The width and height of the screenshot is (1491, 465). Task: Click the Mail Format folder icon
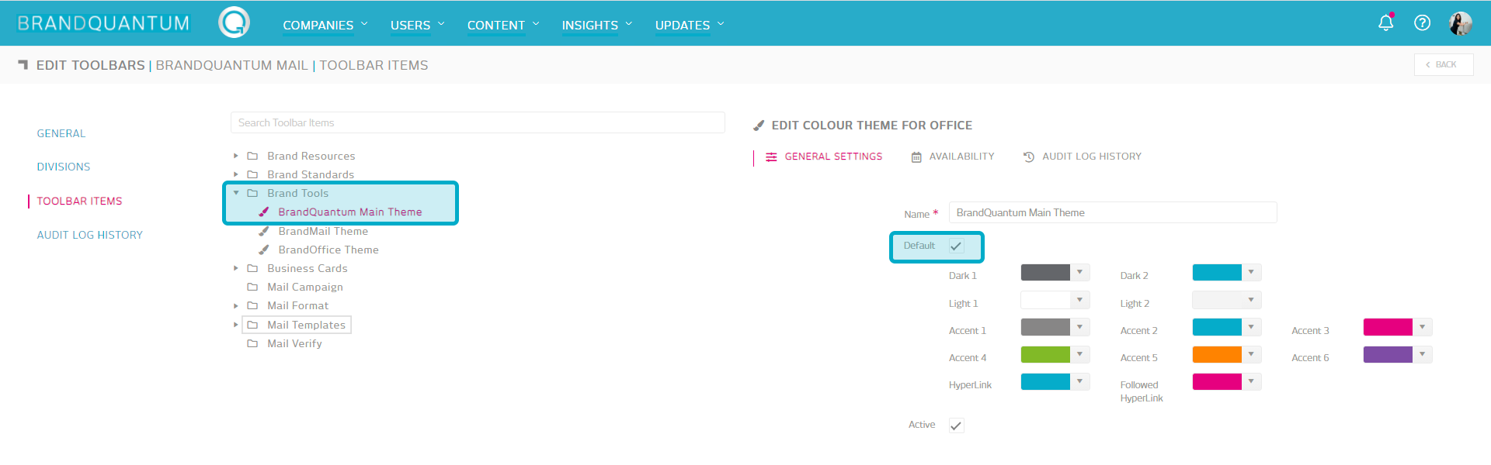tap(252, 305)
